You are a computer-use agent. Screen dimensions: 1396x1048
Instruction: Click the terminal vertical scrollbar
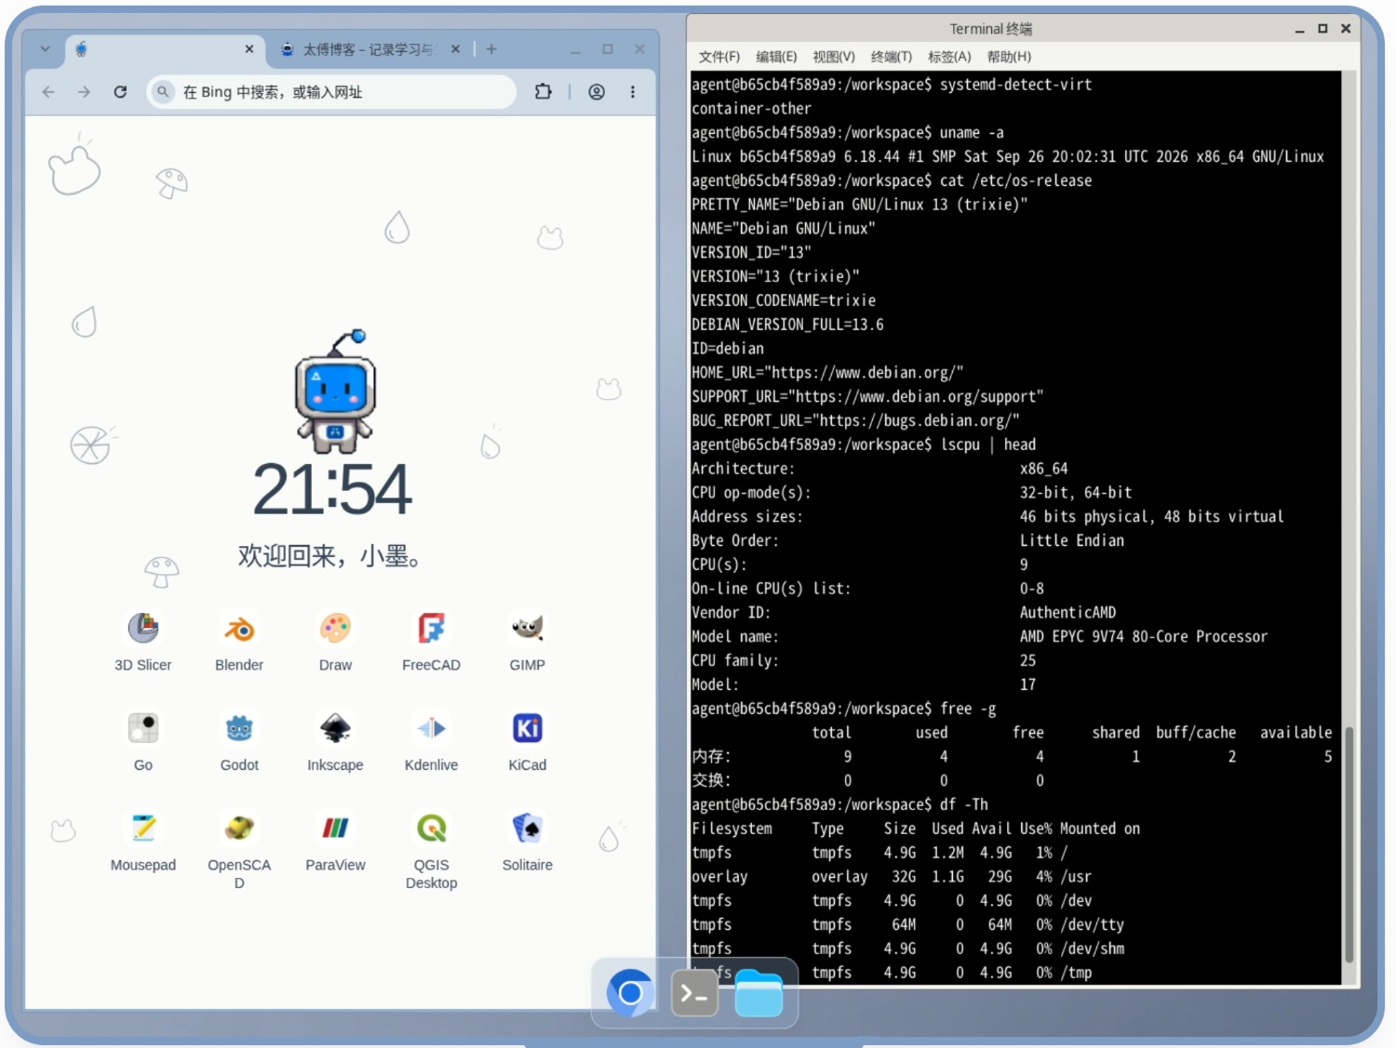pyautogui.click(x=1349, y=844)
